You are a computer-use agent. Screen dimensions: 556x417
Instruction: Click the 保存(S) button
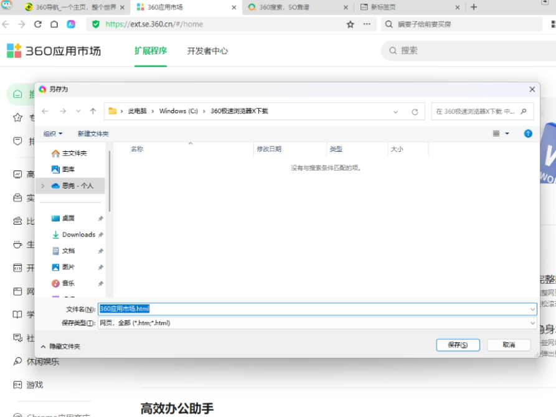tap(458, 345)
